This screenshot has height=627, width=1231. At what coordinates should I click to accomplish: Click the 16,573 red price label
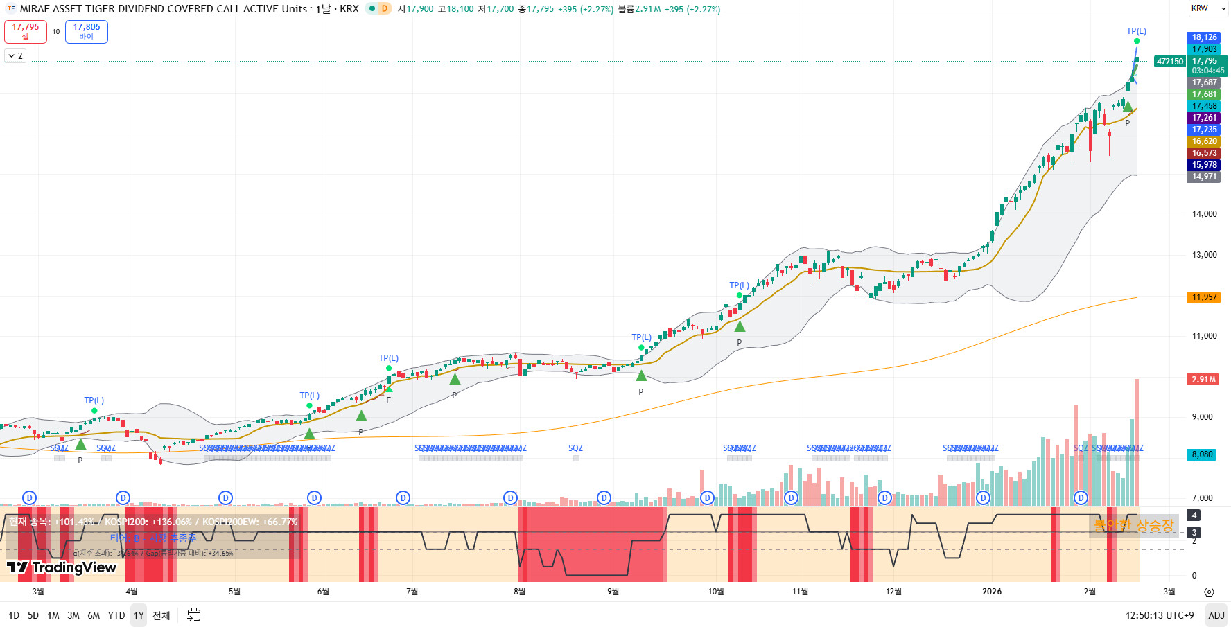tap(1204, 153)
